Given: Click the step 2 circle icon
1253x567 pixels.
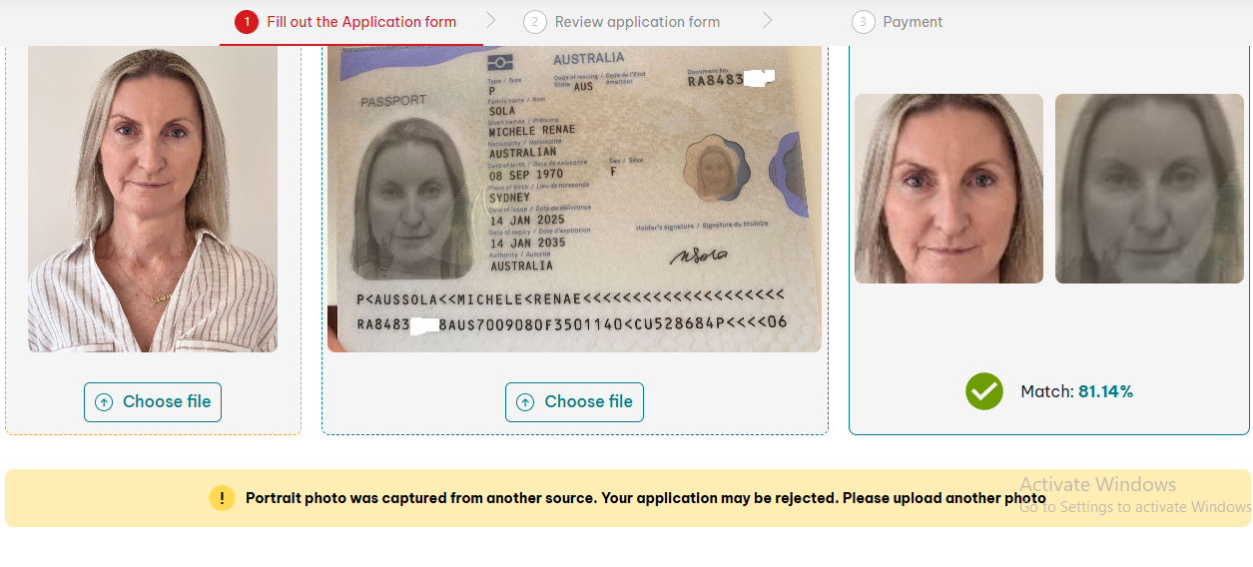Looking at the screenshot, I should click(x=535, y=22).
